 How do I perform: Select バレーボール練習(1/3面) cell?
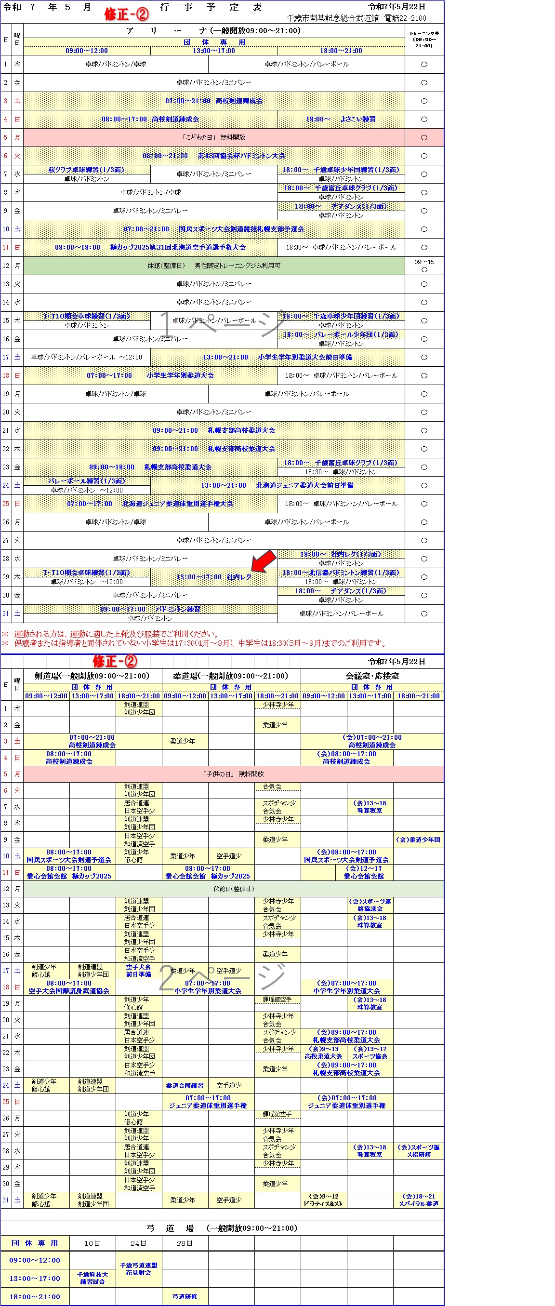87,481
